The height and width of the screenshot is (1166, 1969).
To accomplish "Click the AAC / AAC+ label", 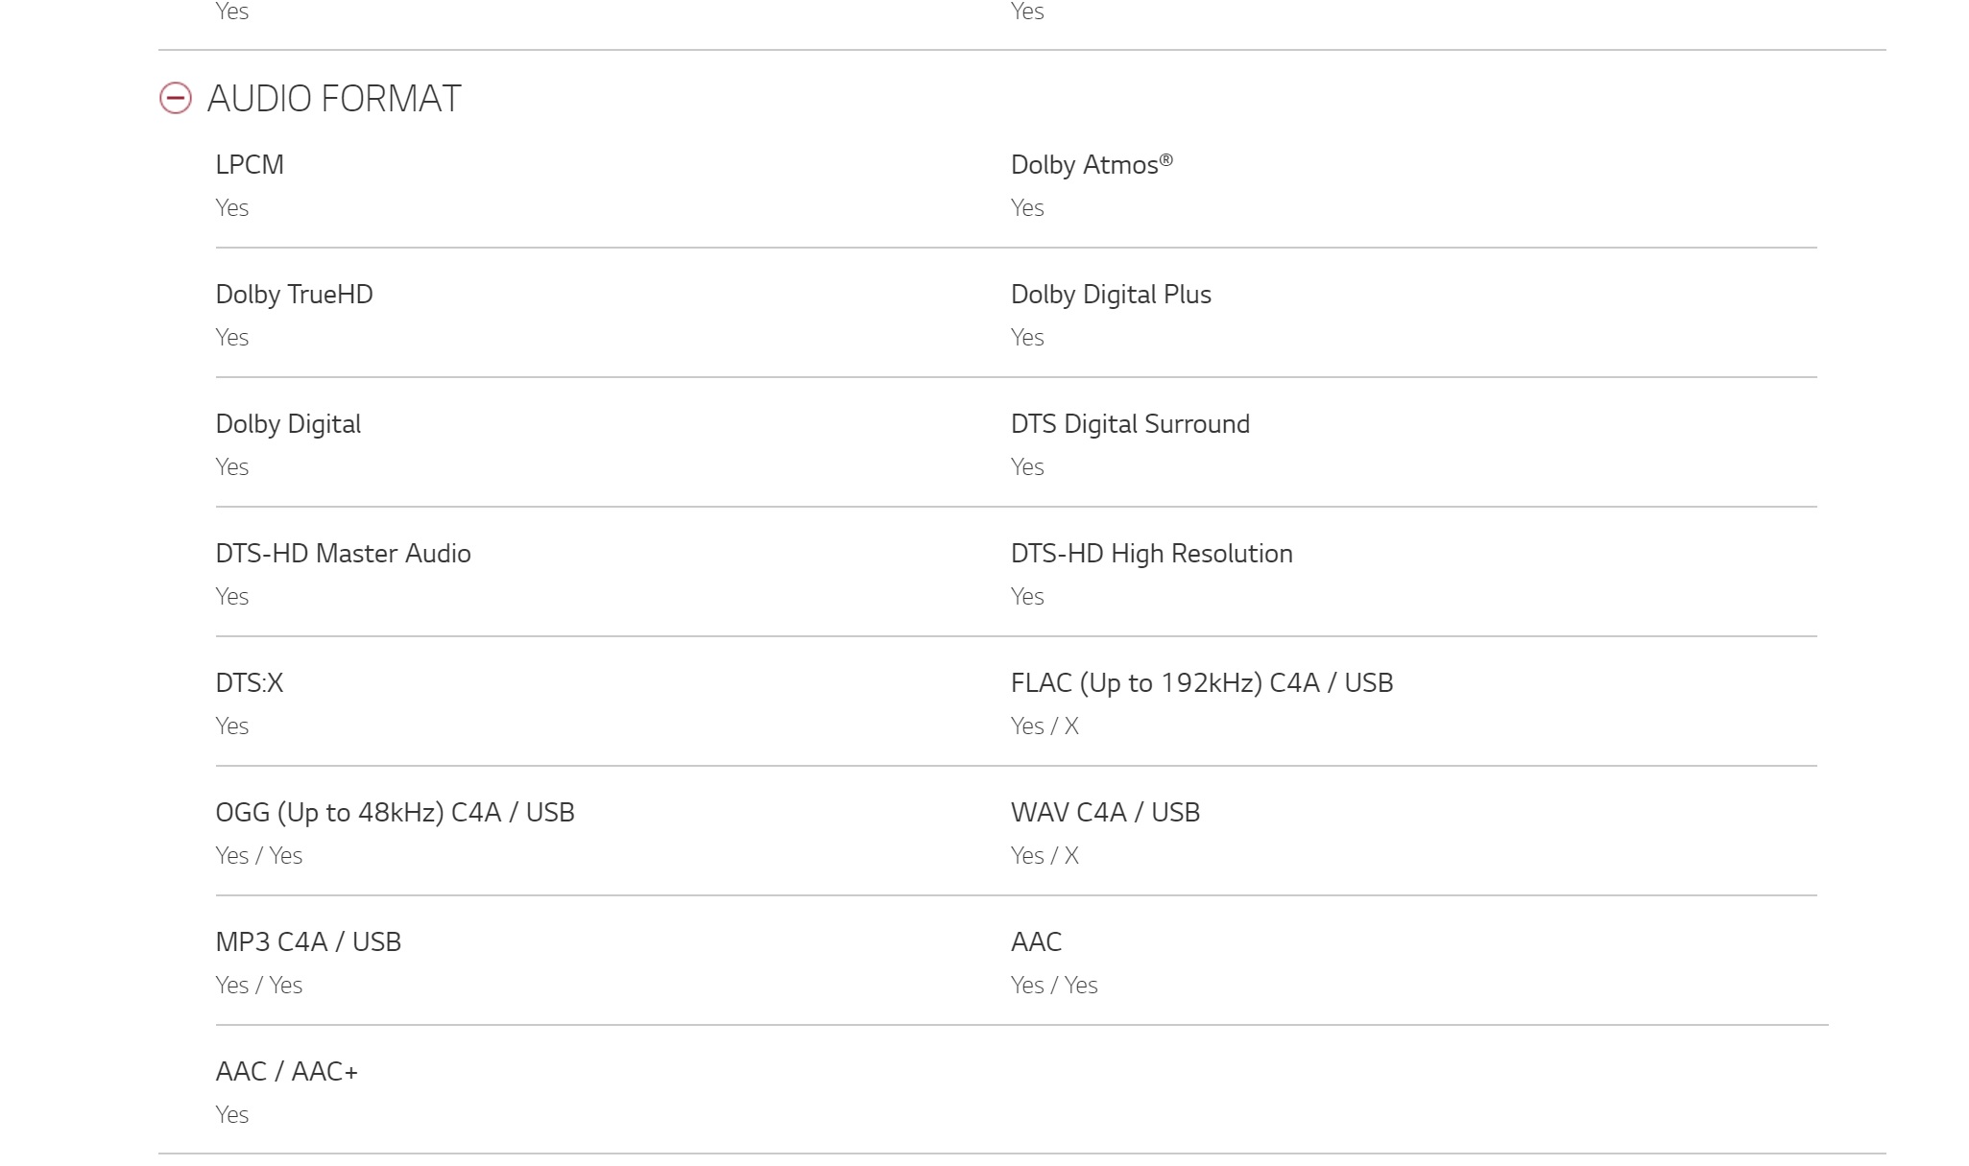I will 286,1072.
